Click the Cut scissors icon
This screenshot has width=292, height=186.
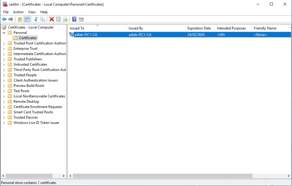35,19
